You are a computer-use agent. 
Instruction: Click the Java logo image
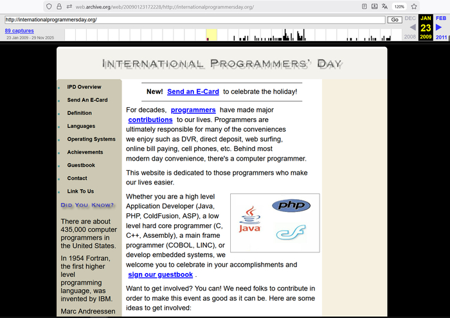click(249, 220)
